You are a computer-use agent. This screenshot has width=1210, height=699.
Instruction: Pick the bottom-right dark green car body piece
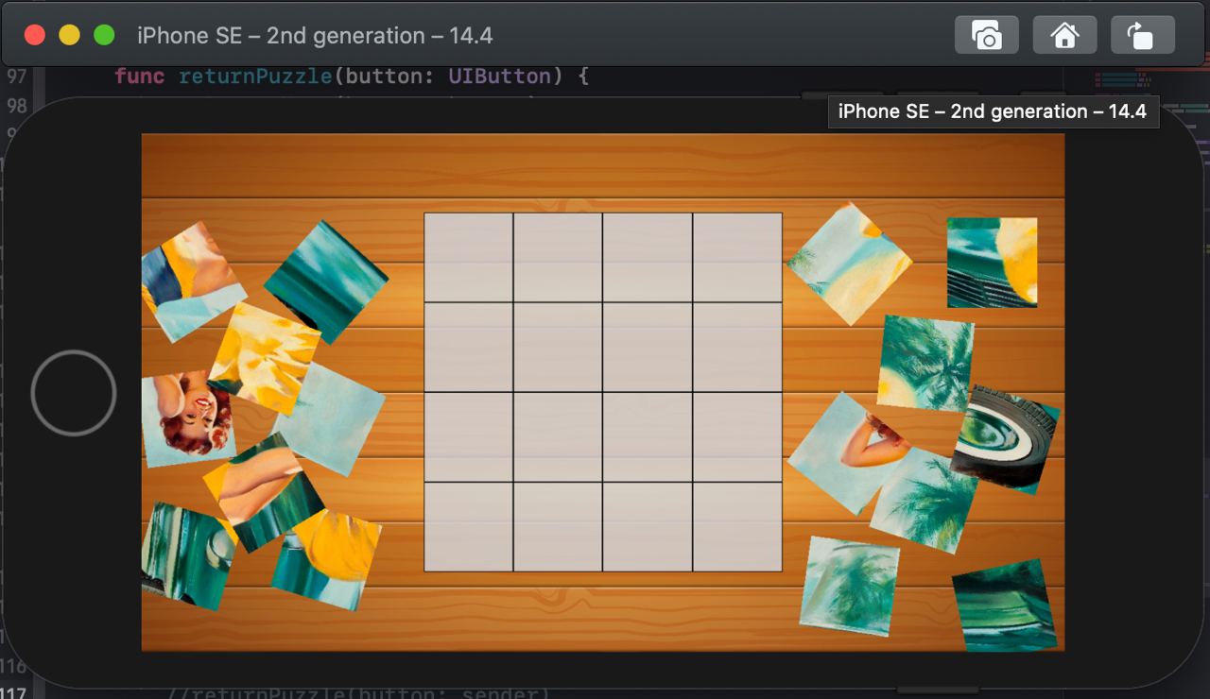pos(1005,605)
